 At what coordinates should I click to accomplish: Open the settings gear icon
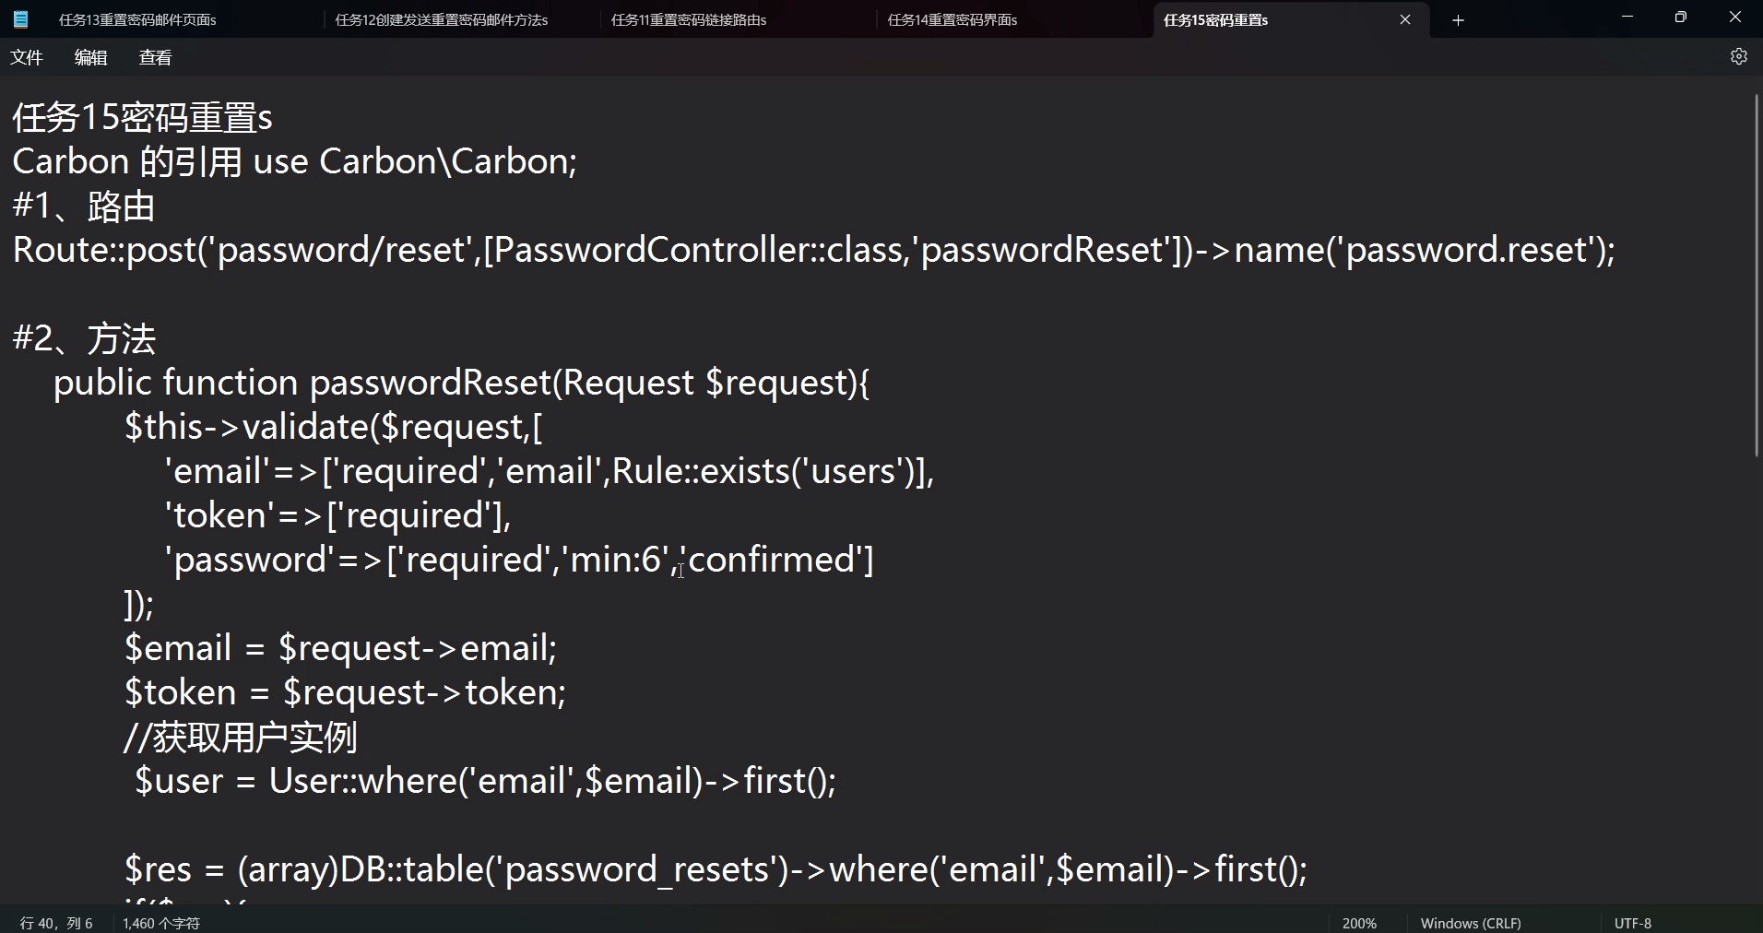(1738, 57)
